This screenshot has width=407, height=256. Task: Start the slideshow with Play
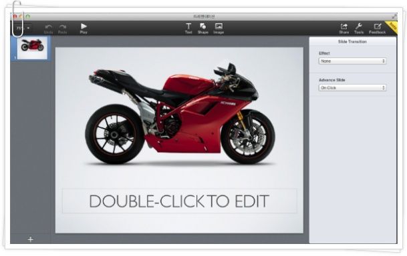[x=84, y=29]
